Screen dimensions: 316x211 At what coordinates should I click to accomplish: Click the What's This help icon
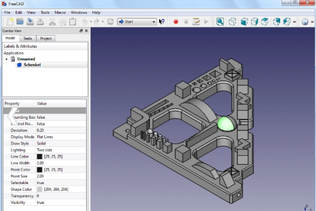click(162, 22)
